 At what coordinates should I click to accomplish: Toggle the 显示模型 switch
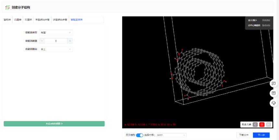coord(139,135)
